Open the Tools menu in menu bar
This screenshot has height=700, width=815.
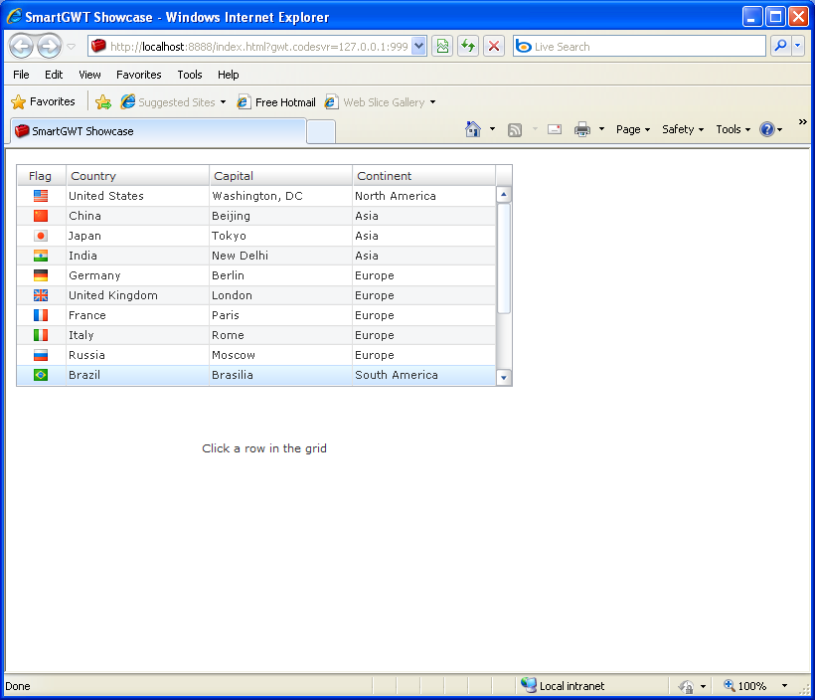click(x=190, y=75)
